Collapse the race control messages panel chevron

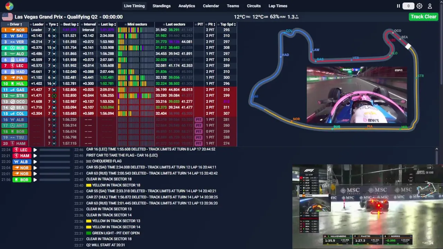[x=436, y=149]
